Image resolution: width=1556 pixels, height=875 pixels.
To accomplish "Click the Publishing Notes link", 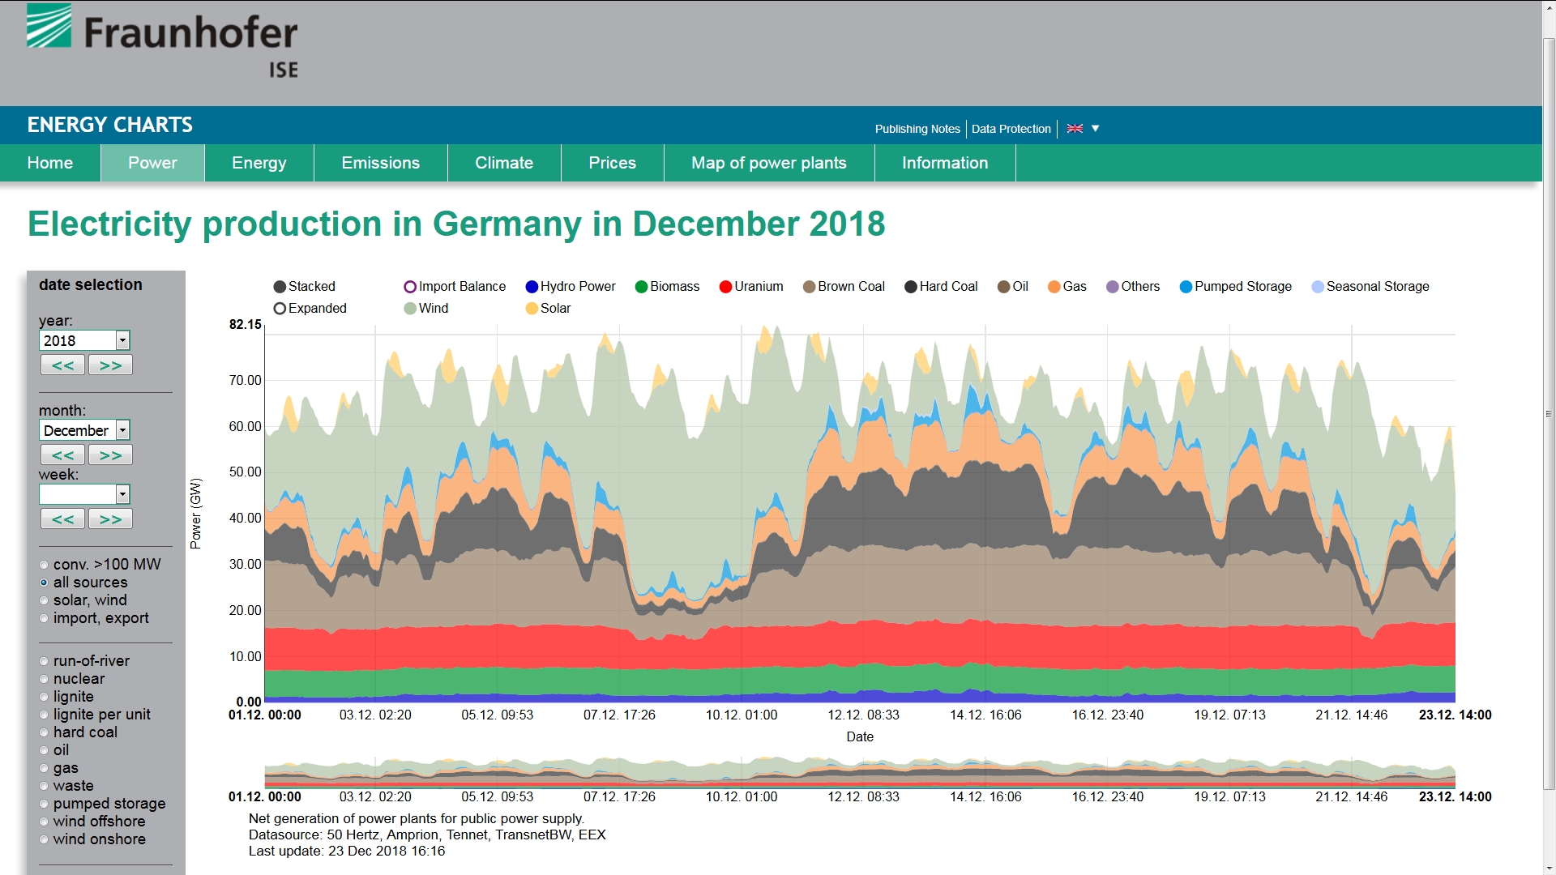I will (x=917, y=129).
